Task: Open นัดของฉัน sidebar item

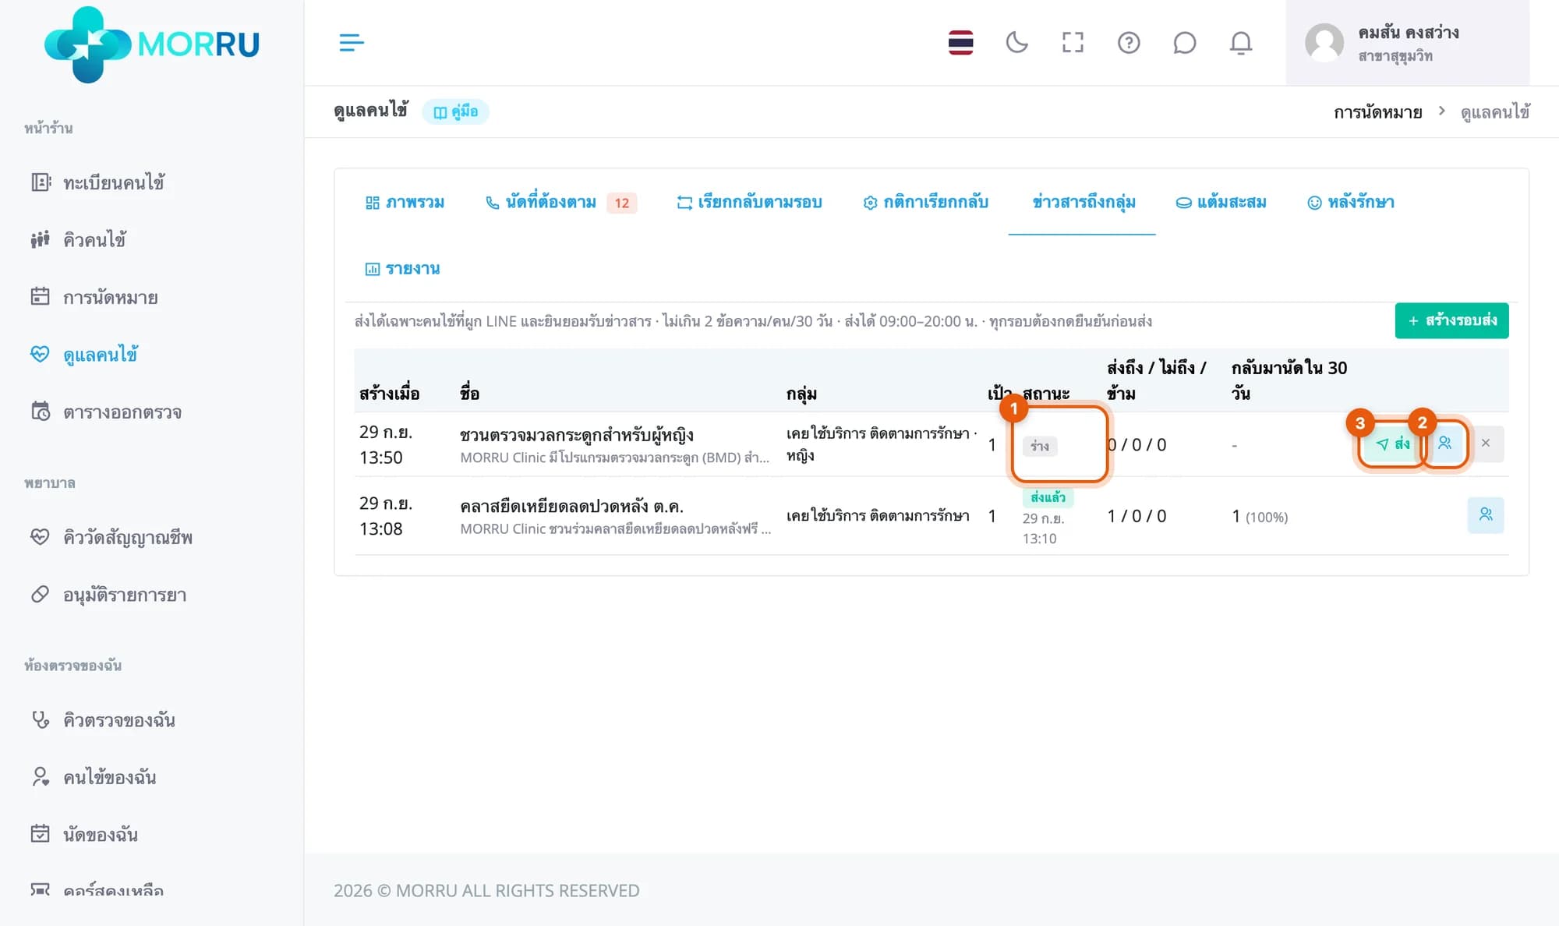Action: click(x=84, y=834)
